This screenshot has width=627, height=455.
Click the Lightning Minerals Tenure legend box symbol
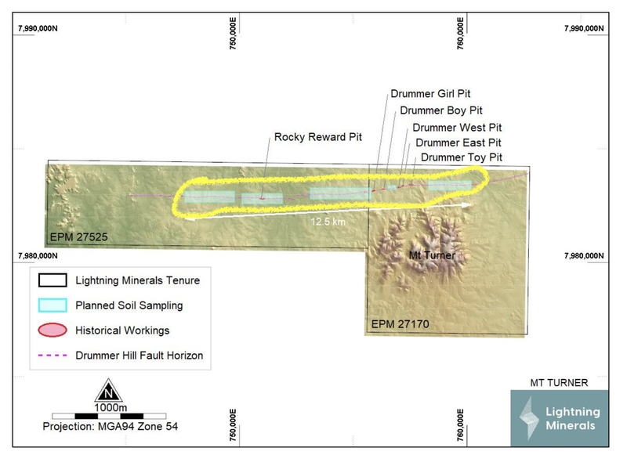(x=52, y=280)
